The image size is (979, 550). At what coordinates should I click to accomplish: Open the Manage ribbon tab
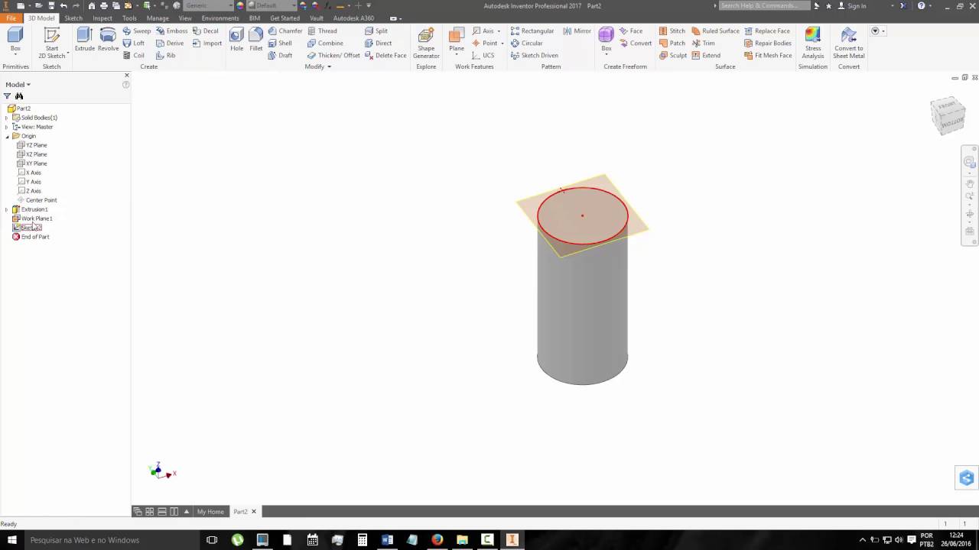coord(158,18)
